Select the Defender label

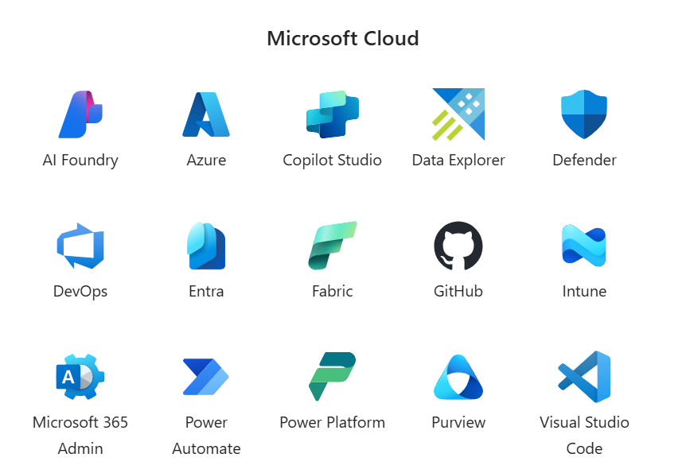[584, 160]
